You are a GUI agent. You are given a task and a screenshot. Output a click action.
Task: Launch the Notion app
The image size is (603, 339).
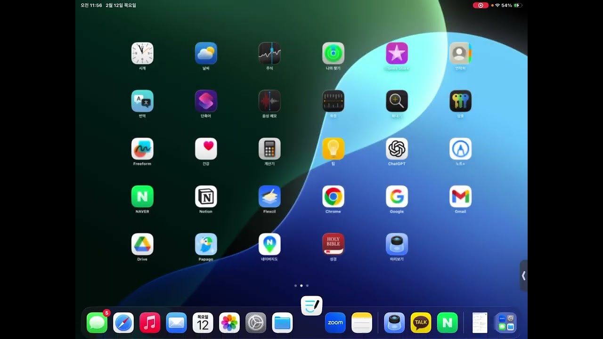point(206,196)
